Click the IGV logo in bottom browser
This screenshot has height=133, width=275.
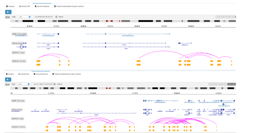[x=8, y=84]
